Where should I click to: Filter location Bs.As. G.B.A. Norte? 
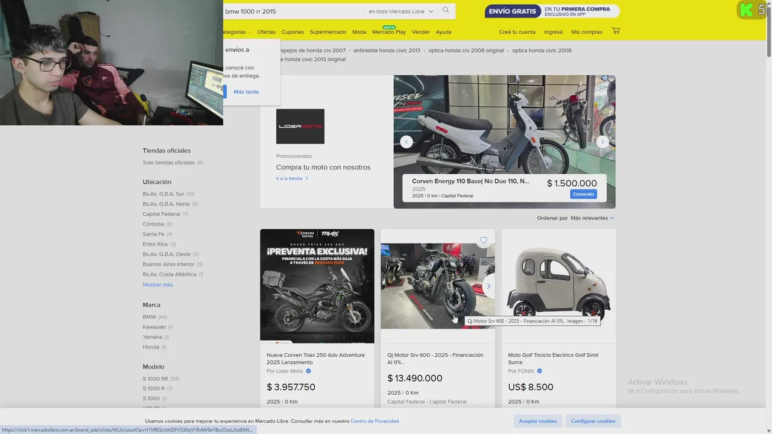point(170,204)
